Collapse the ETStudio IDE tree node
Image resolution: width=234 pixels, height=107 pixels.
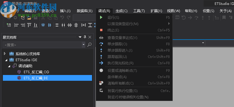coord(6,60)
